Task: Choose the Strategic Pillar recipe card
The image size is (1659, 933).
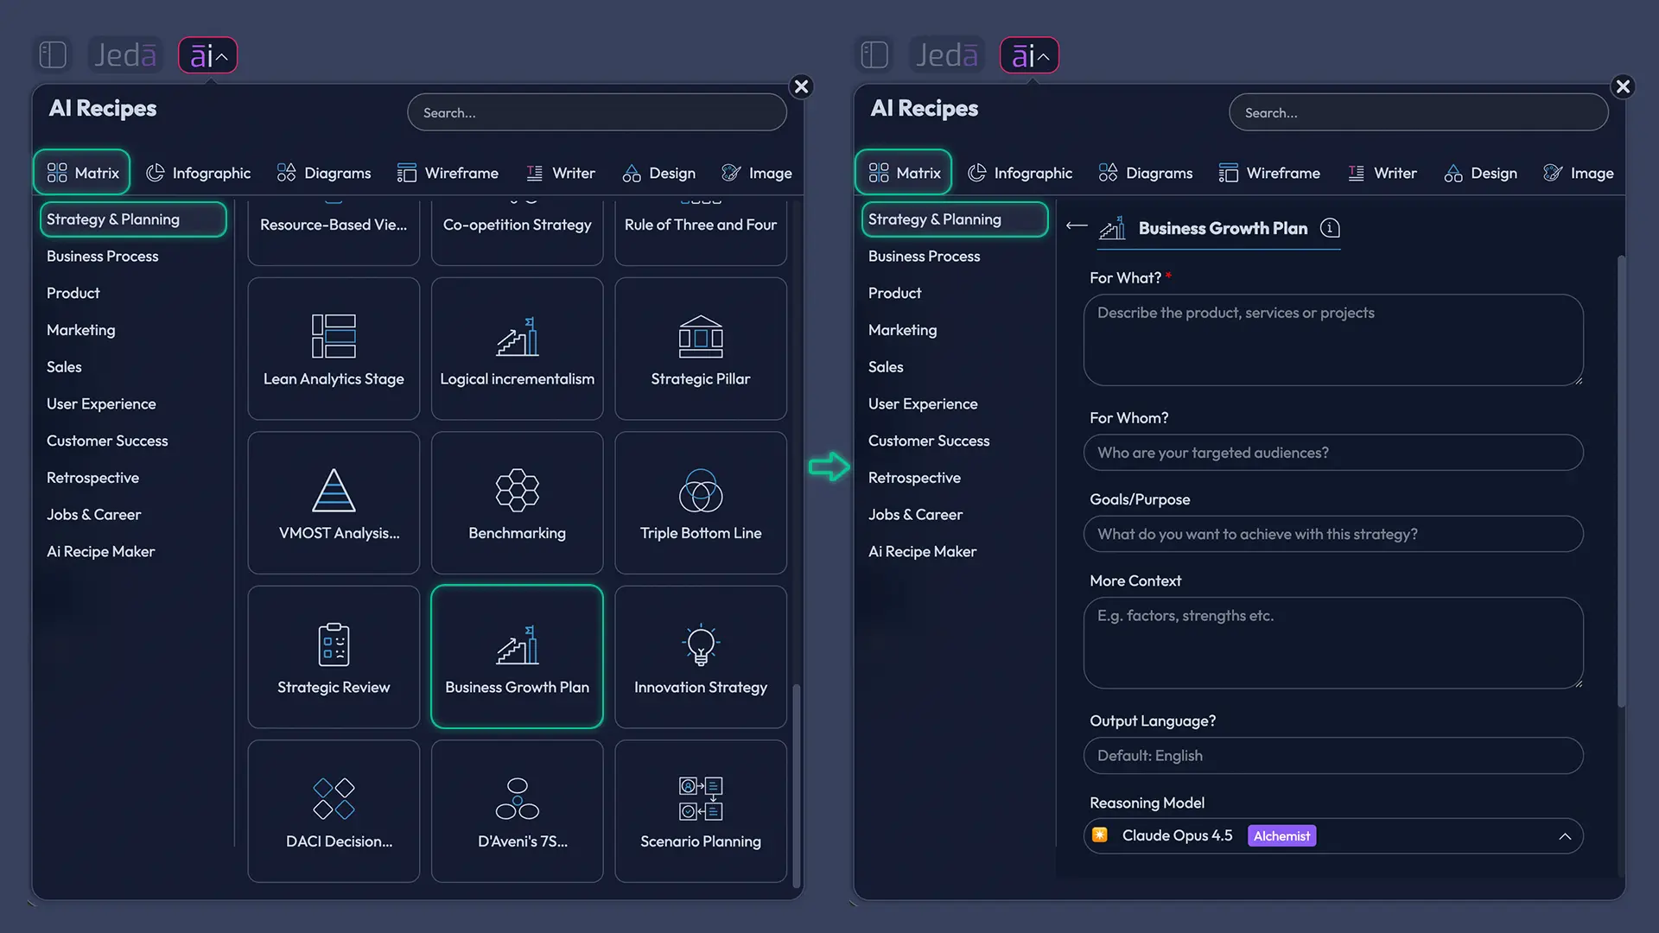Action: point(701,349)
